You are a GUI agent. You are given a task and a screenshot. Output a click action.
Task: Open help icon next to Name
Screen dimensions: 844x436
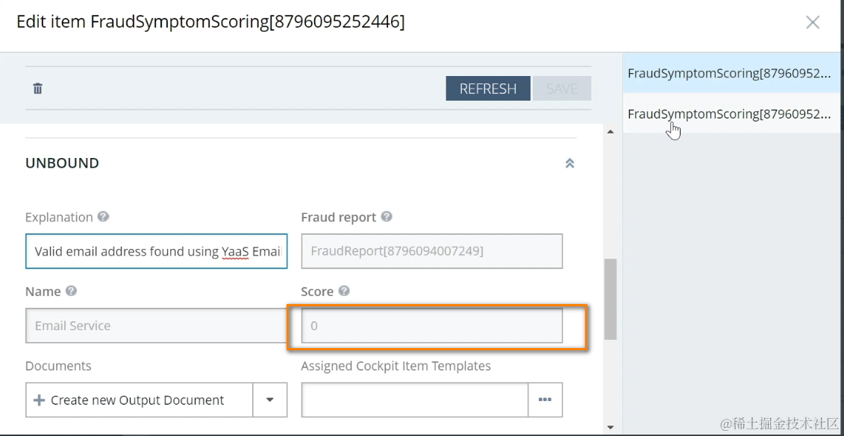coord(71,291)
